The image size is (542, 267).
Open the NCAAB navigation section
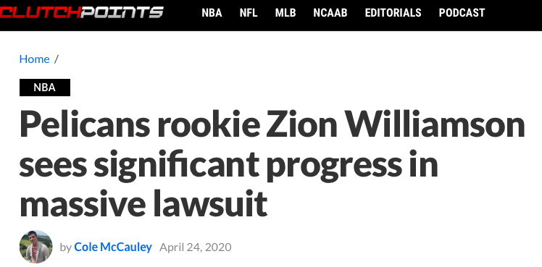[x=330, y=13]
